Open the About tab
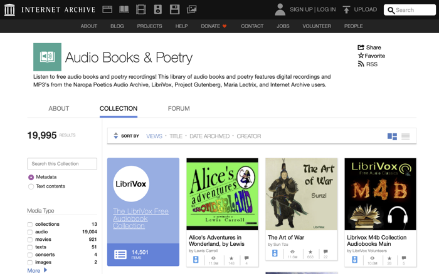Screen dimensions: 439x274 (x=58, y=108)
